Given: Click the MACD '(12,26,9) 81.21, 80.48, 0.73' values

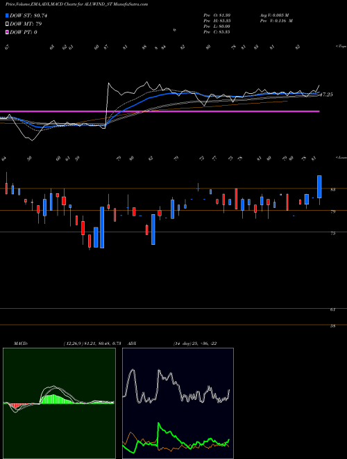Looking at the screenshot, I should [92, 344].
